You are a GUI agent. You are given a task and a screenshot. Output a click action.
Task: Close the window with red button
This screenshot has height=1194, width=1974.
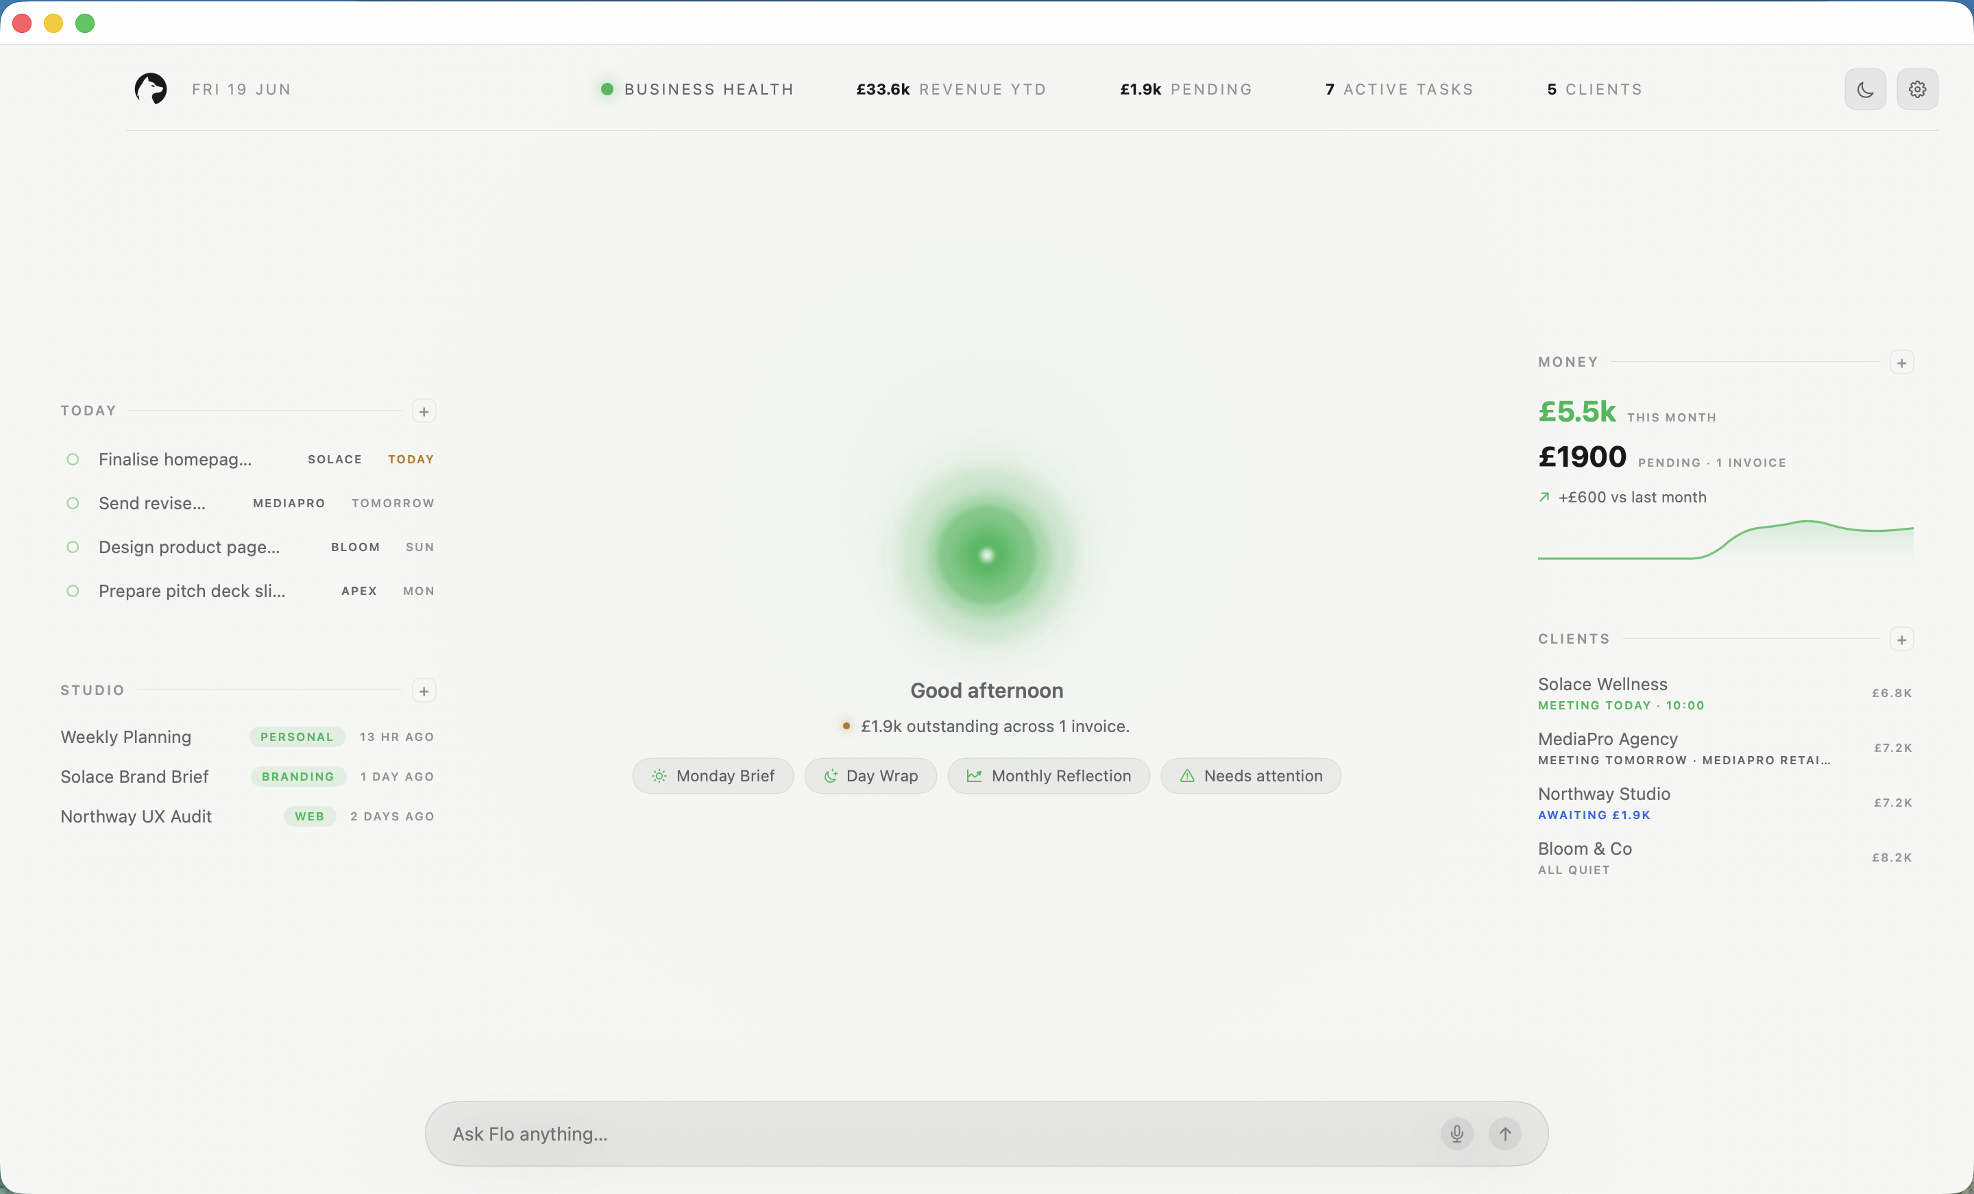tap(23, 23)
